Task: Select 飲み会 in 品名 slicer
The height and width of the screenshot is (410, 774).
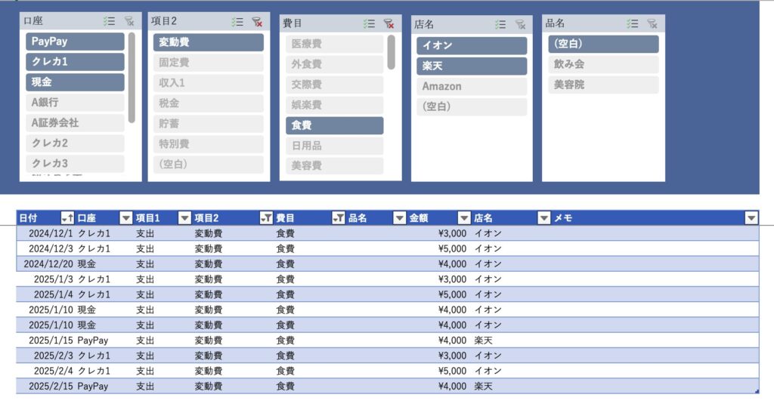Action: 602,64
